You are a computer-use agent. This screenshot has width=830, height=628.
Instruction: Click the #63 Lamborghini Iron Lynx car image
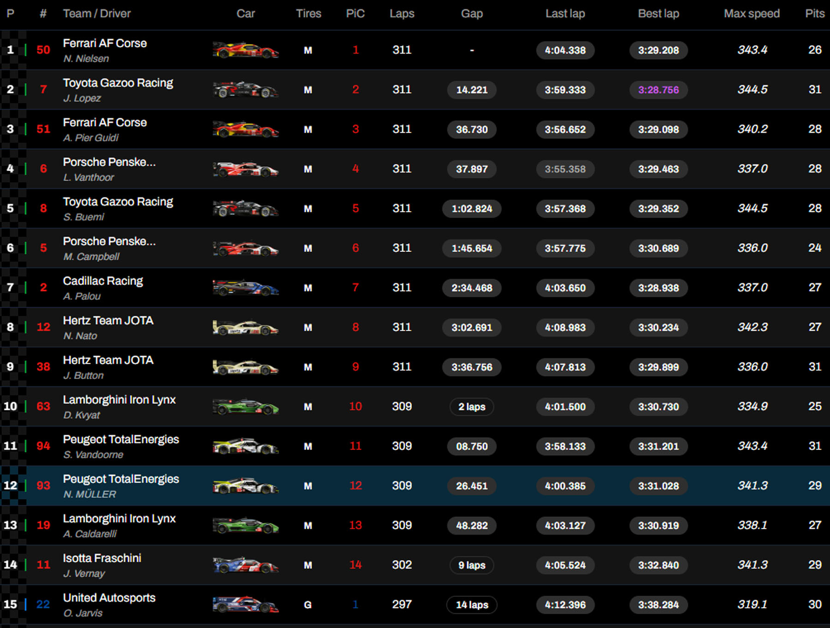tap(245, 407)
